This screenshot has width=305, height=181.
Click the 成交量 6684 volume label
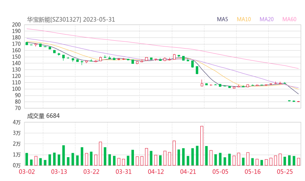click(x=43, y=116)
